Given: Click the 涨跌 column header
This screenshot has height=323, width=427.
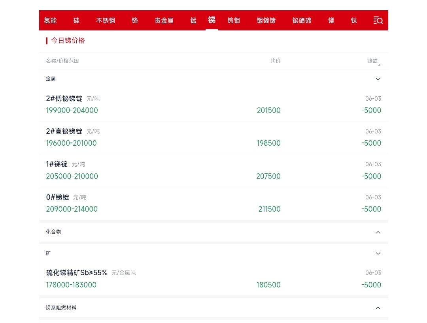Looking at the screenshot, I should [x=372, y=61].
